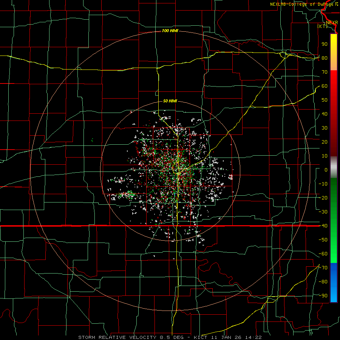Click the -40 value on the velocity scale
340x340 pixels.
(323, 226)
